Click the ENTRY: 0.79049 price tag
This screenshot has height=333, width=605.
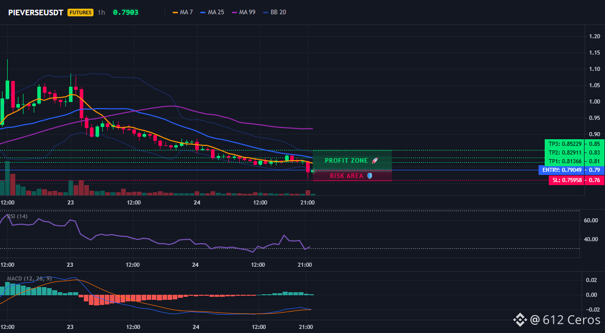[x=562, y=170]
